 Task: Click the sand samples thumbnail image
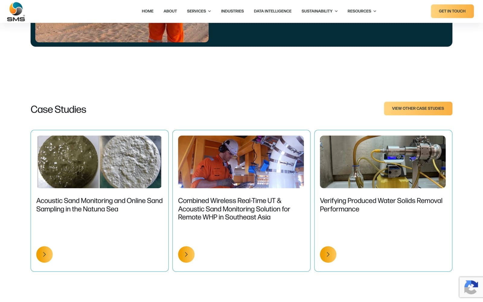99,162
